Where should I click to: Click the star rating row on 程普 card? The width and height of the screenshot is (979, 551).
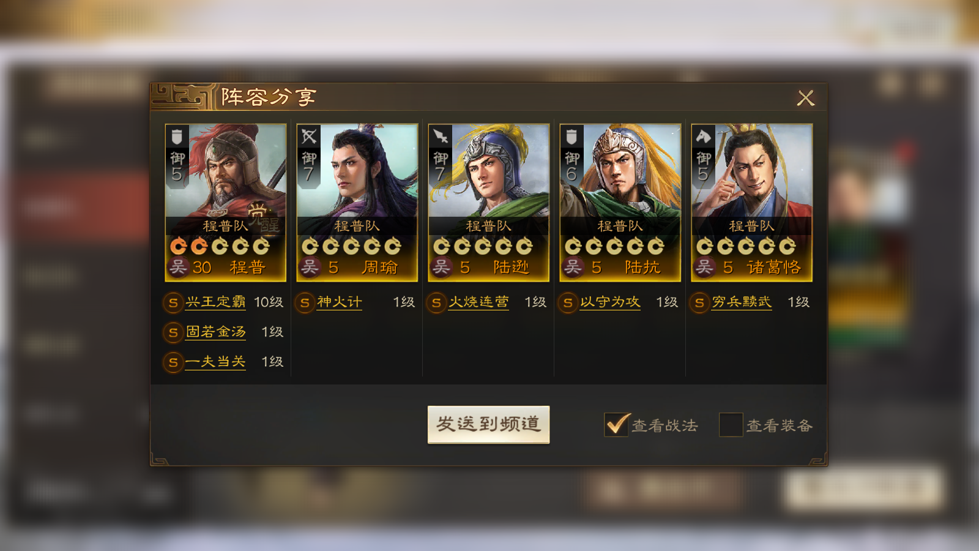[x=220, y=246]
